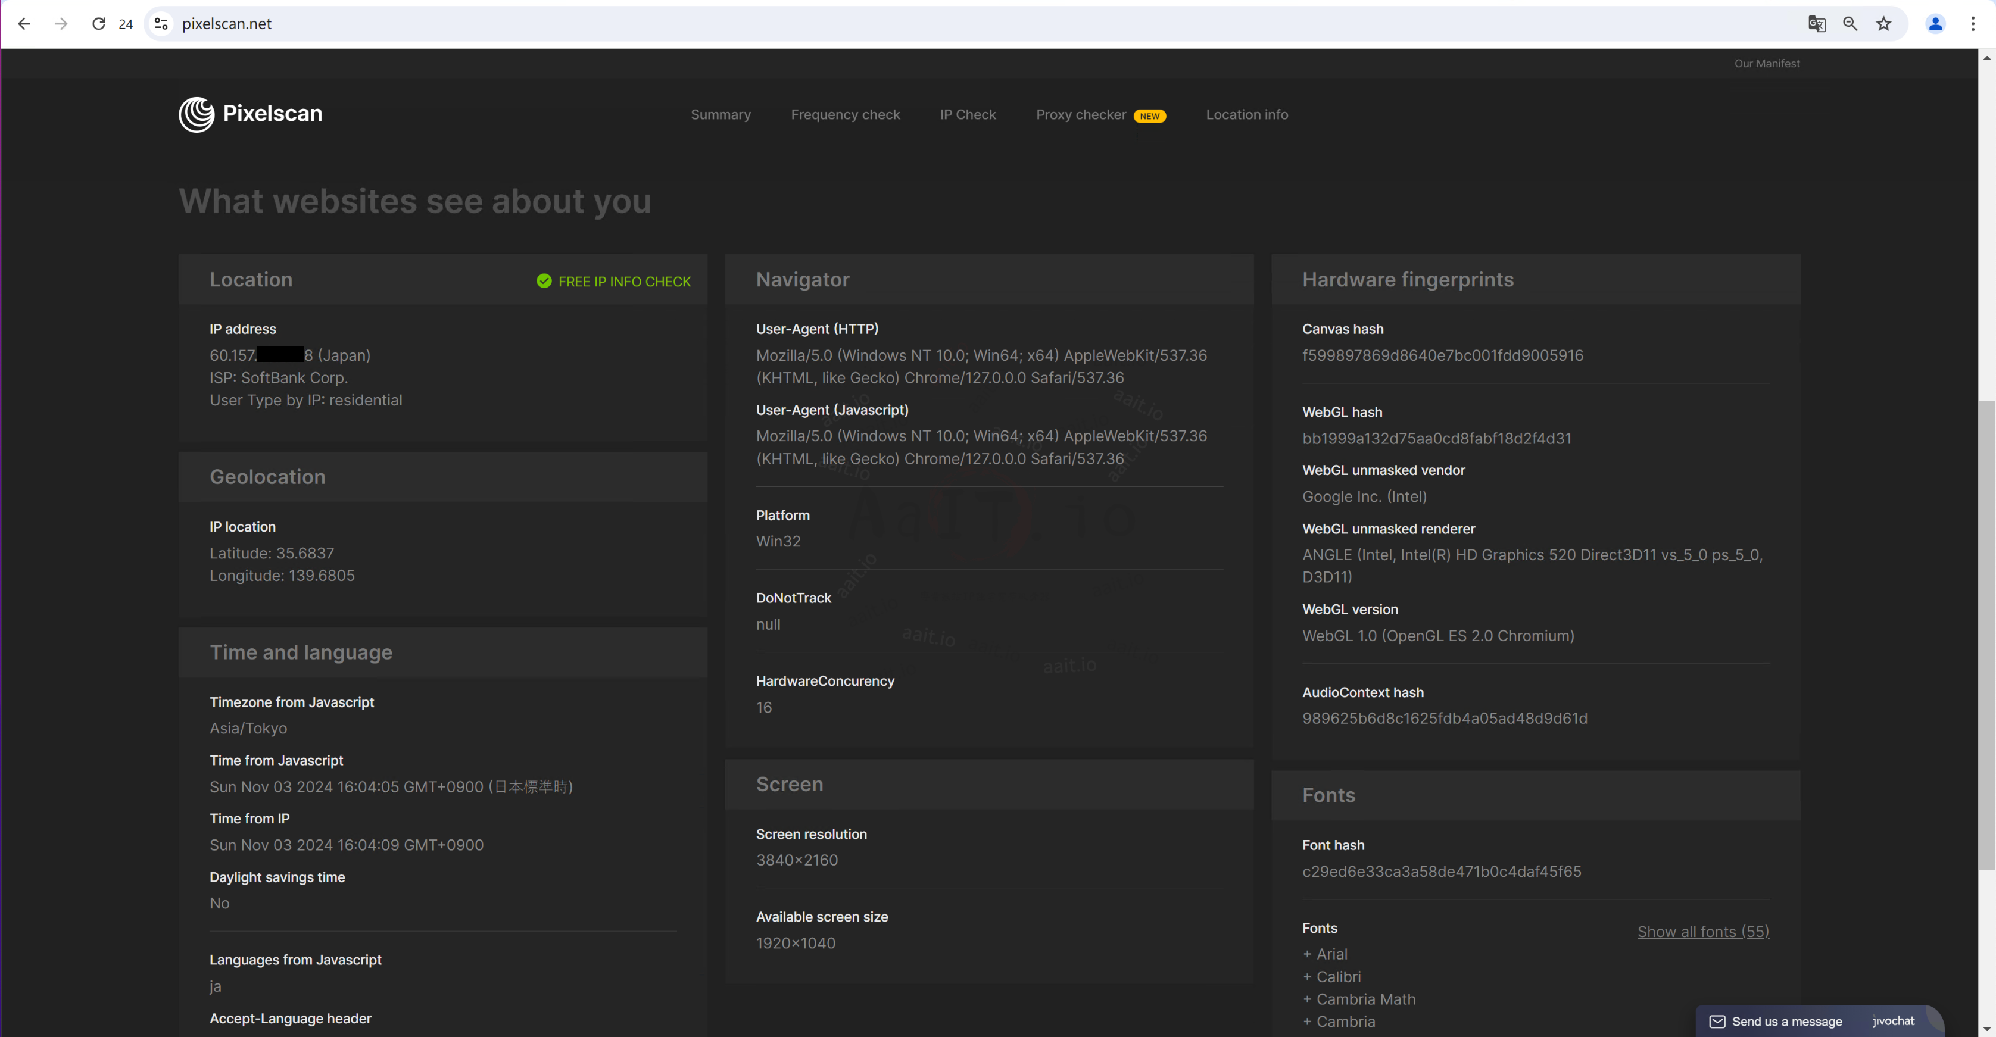Click WebGL 1.0 (OpenGL ES 2.0 Chromium) text
The height and width of the screenshot is (1037, 1996).
[x=1438, y=636]
